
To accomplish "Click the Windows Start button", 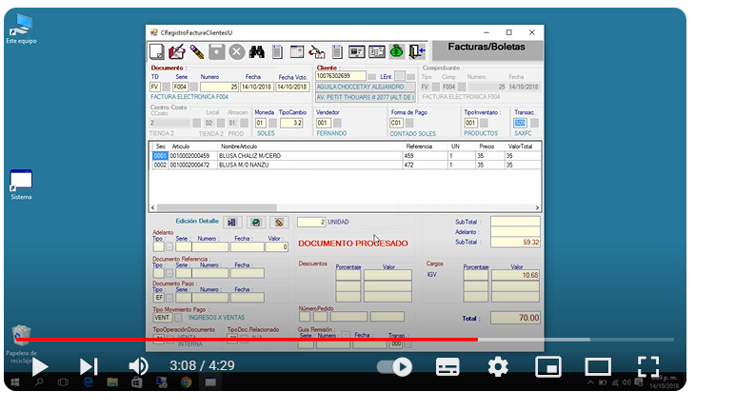I will [14, 382].
